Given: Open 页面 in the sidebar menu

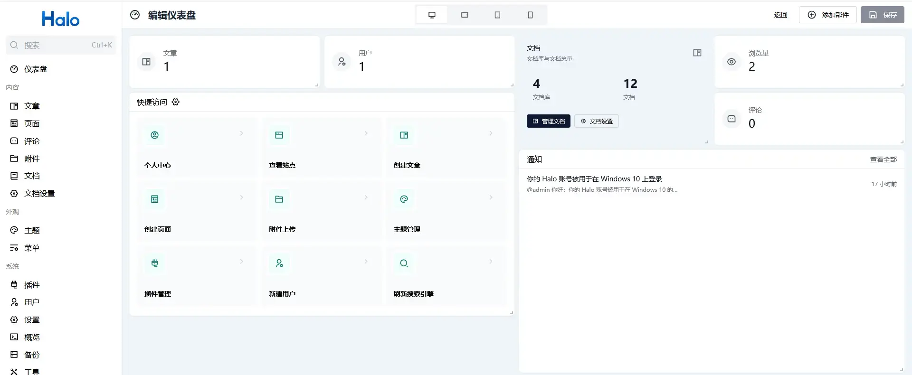Looking at the screenshot, I should pos(61,123).
